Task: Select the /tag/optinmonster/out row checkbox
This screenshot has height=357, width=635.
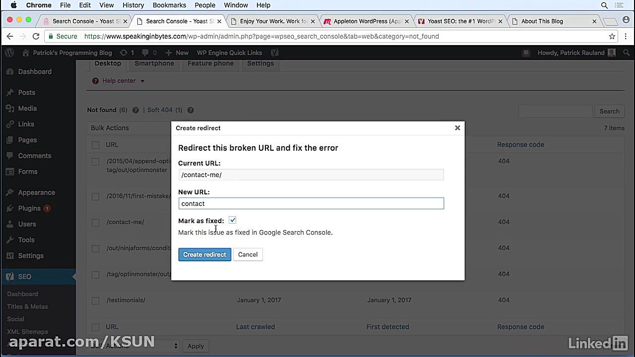Action: [x=95, y=274]
